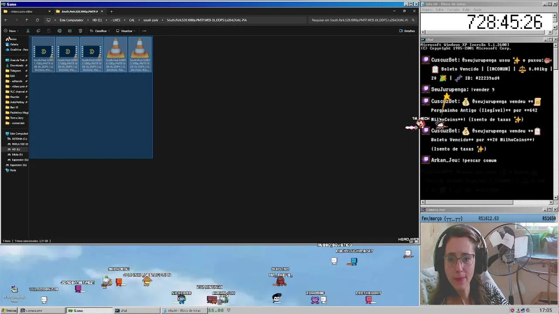Screen dimensions: 559x314
Task: Open the see-more three dots menu
Action: (x=144, y=31)
